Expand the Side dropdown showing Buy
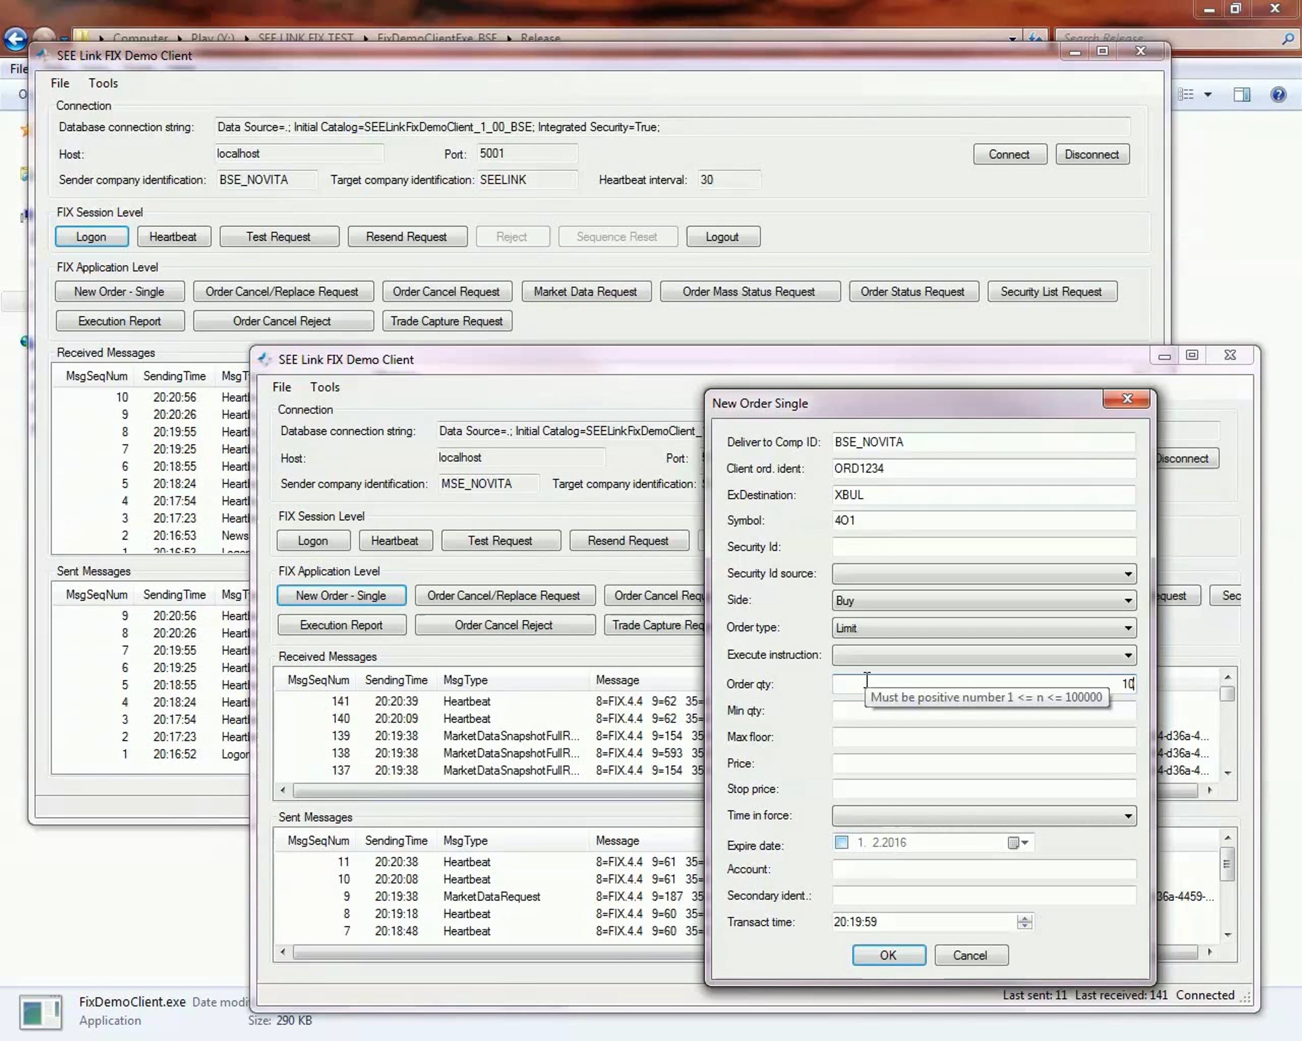1302x1041 pixels. pyautogui.click(x=1127, y=600)
